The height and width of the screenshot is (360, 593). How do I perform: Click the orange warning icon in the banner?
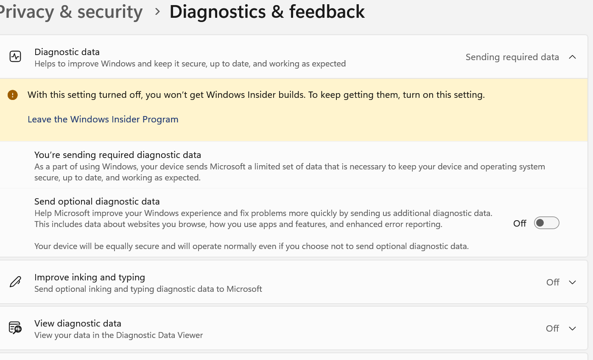tap(13, 95)
